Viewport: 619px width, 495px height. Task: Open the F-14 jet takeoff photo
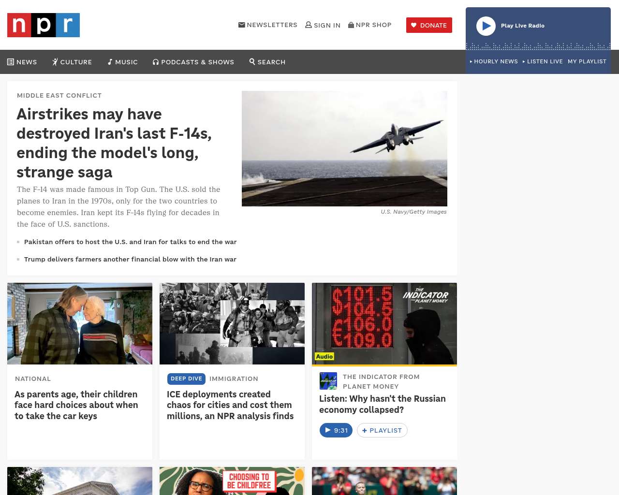[344, 148]
